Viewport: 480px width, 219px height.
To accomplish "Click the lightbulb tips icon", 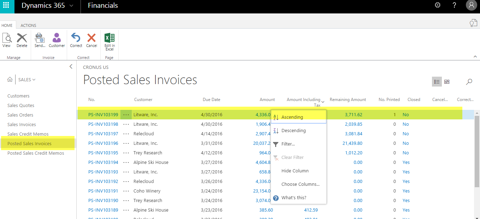I will [473, 23].
